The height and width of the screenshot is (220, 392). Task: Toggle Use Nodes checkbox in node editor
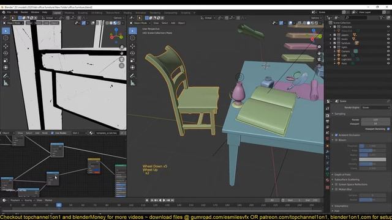pos(52,133)
